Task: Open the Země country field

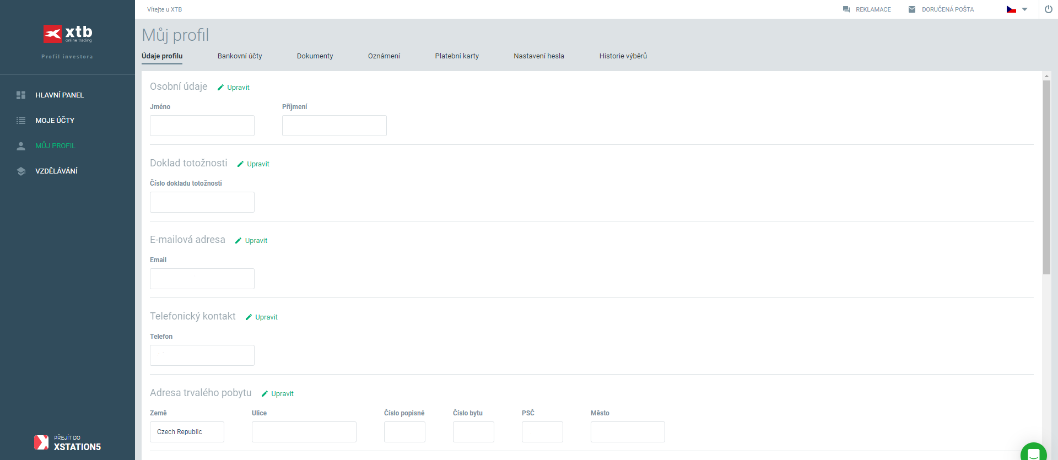Action: click(x=187, y=432)
